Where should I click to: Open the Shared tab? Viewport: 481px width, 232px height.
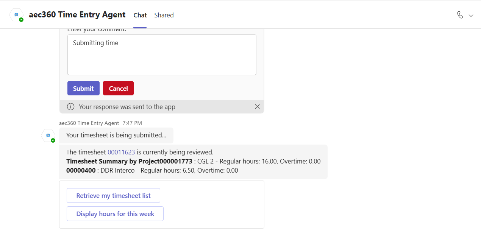pyautogui.click(x=164, y=15)
